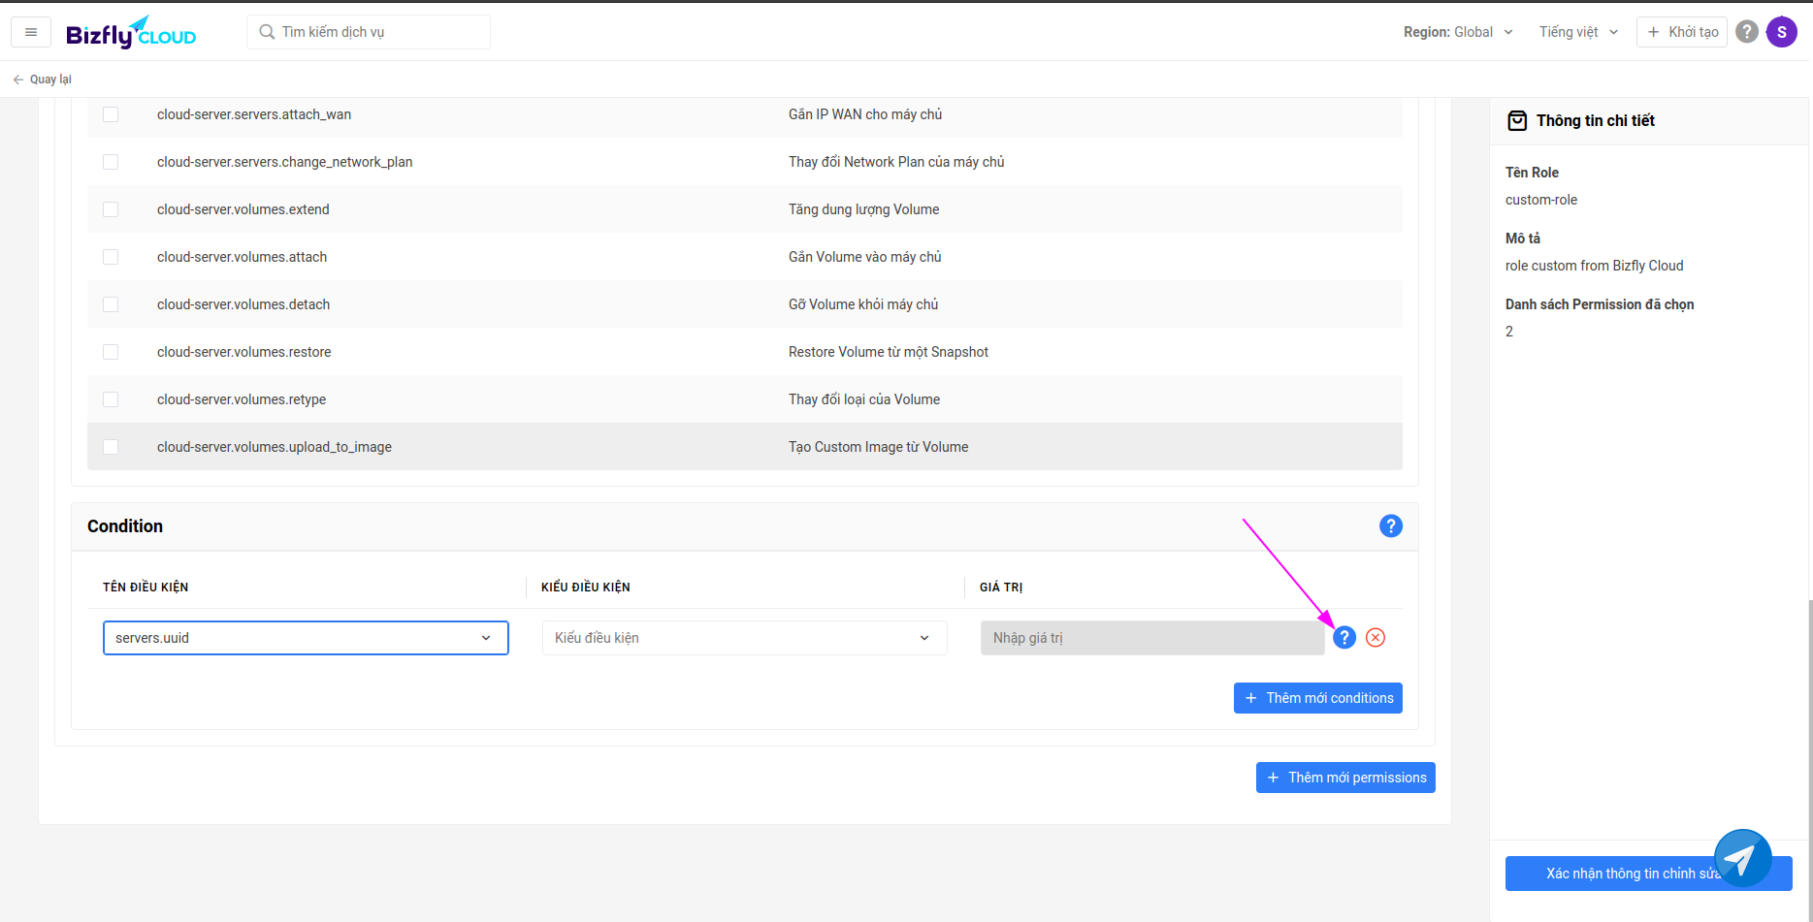
Task: Open the Region Global selector
Action: [1458, 32]
